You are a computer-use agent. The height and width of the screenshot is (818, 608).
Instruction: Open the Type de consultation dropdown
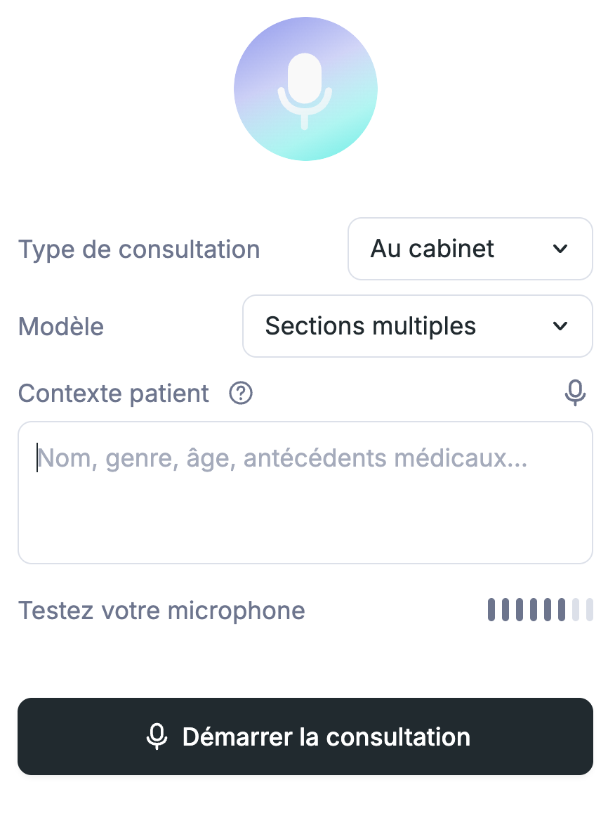click(x=470, y=249)
